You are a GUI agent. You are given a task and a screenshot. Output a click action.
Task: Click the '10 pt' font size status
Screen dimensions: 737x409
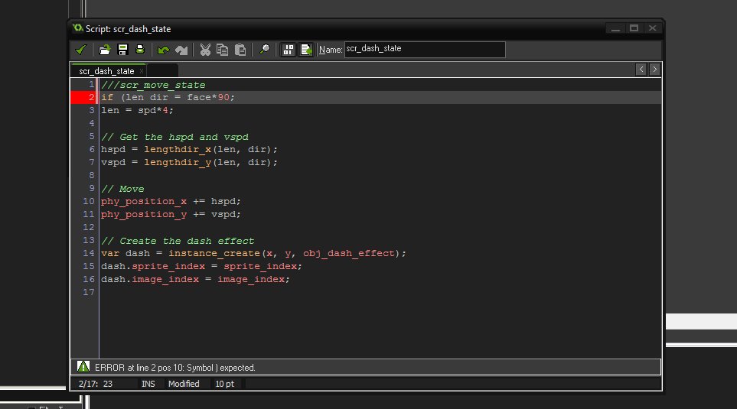[x=225, y=384]
